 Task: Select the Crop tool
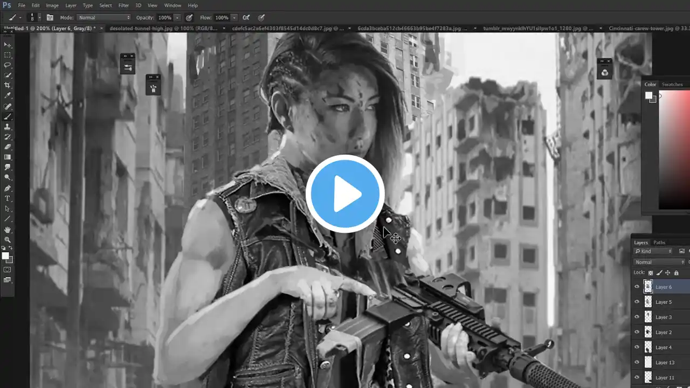tap(8, 86)
